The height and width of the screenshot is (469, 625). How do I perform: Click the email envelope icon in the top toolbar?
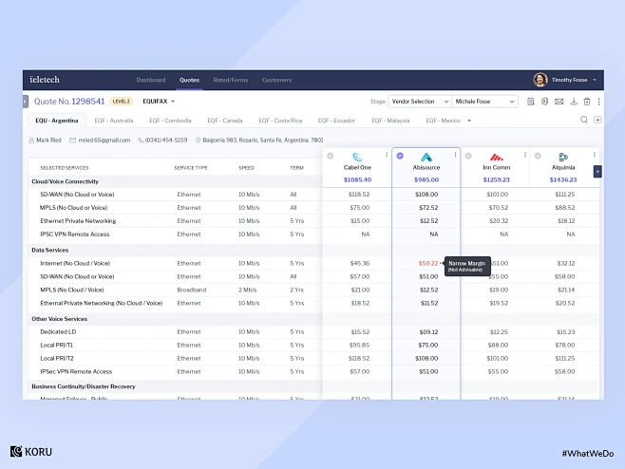tap(559, 102)
